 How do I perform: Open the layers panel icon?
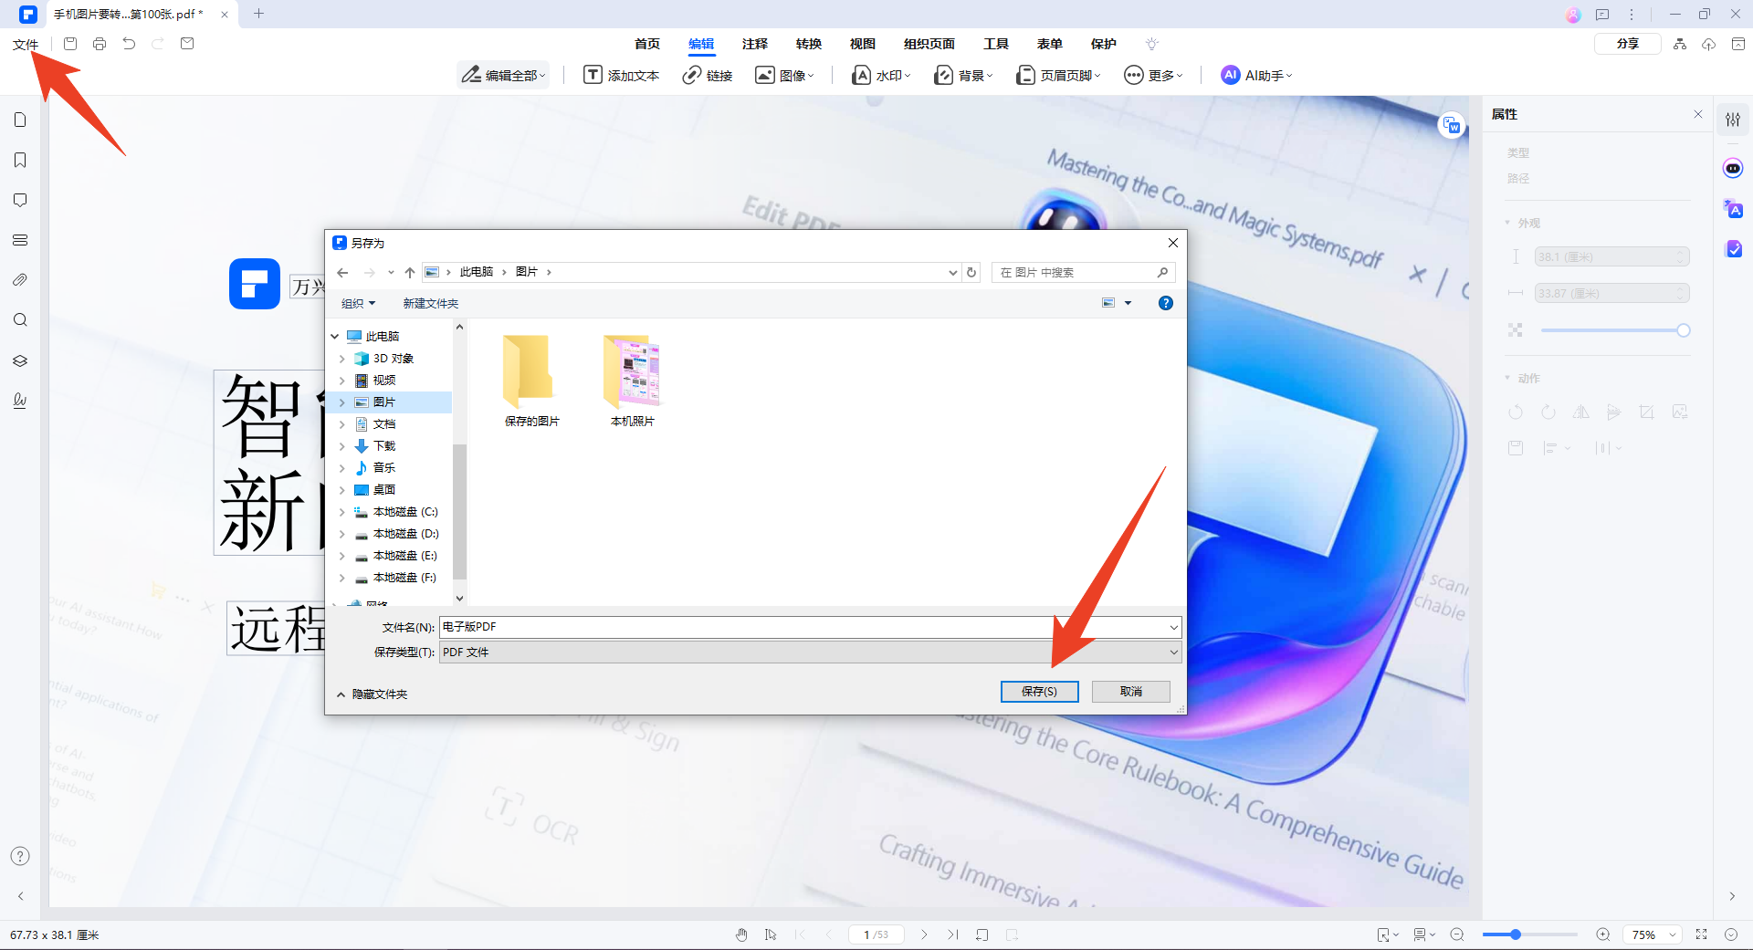coord(20,360)
